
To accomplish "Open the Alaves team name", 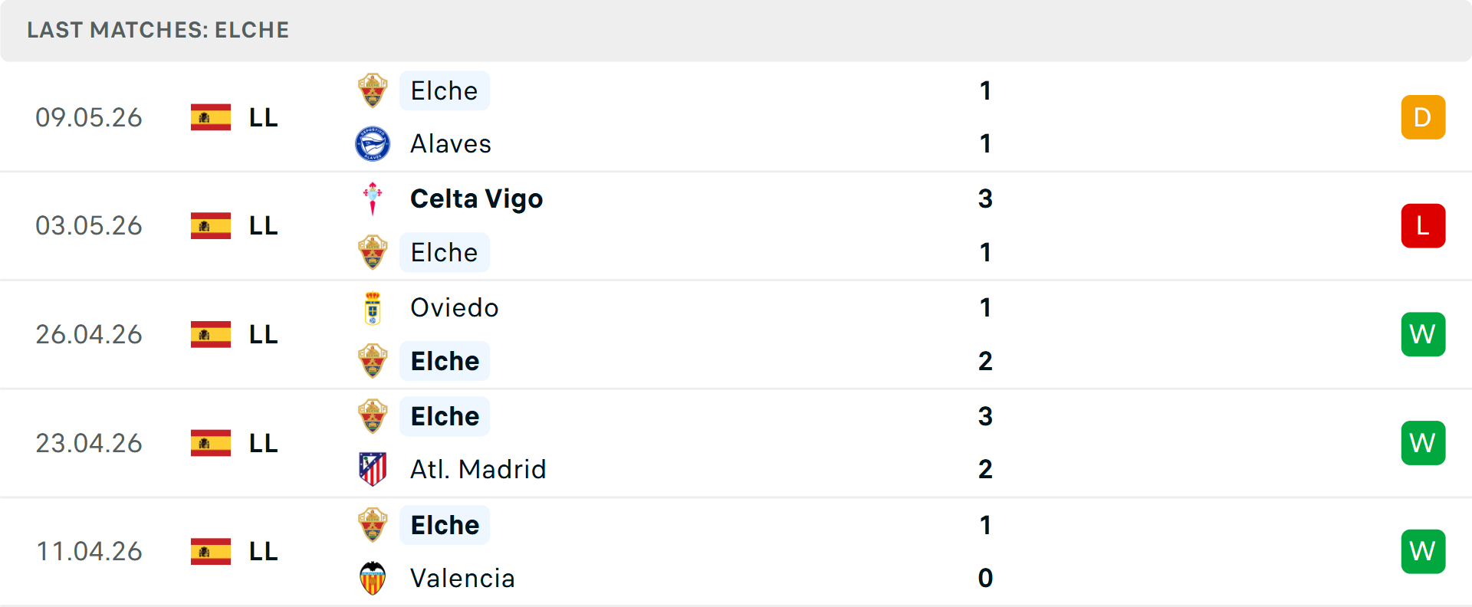I will coord(451,144).
